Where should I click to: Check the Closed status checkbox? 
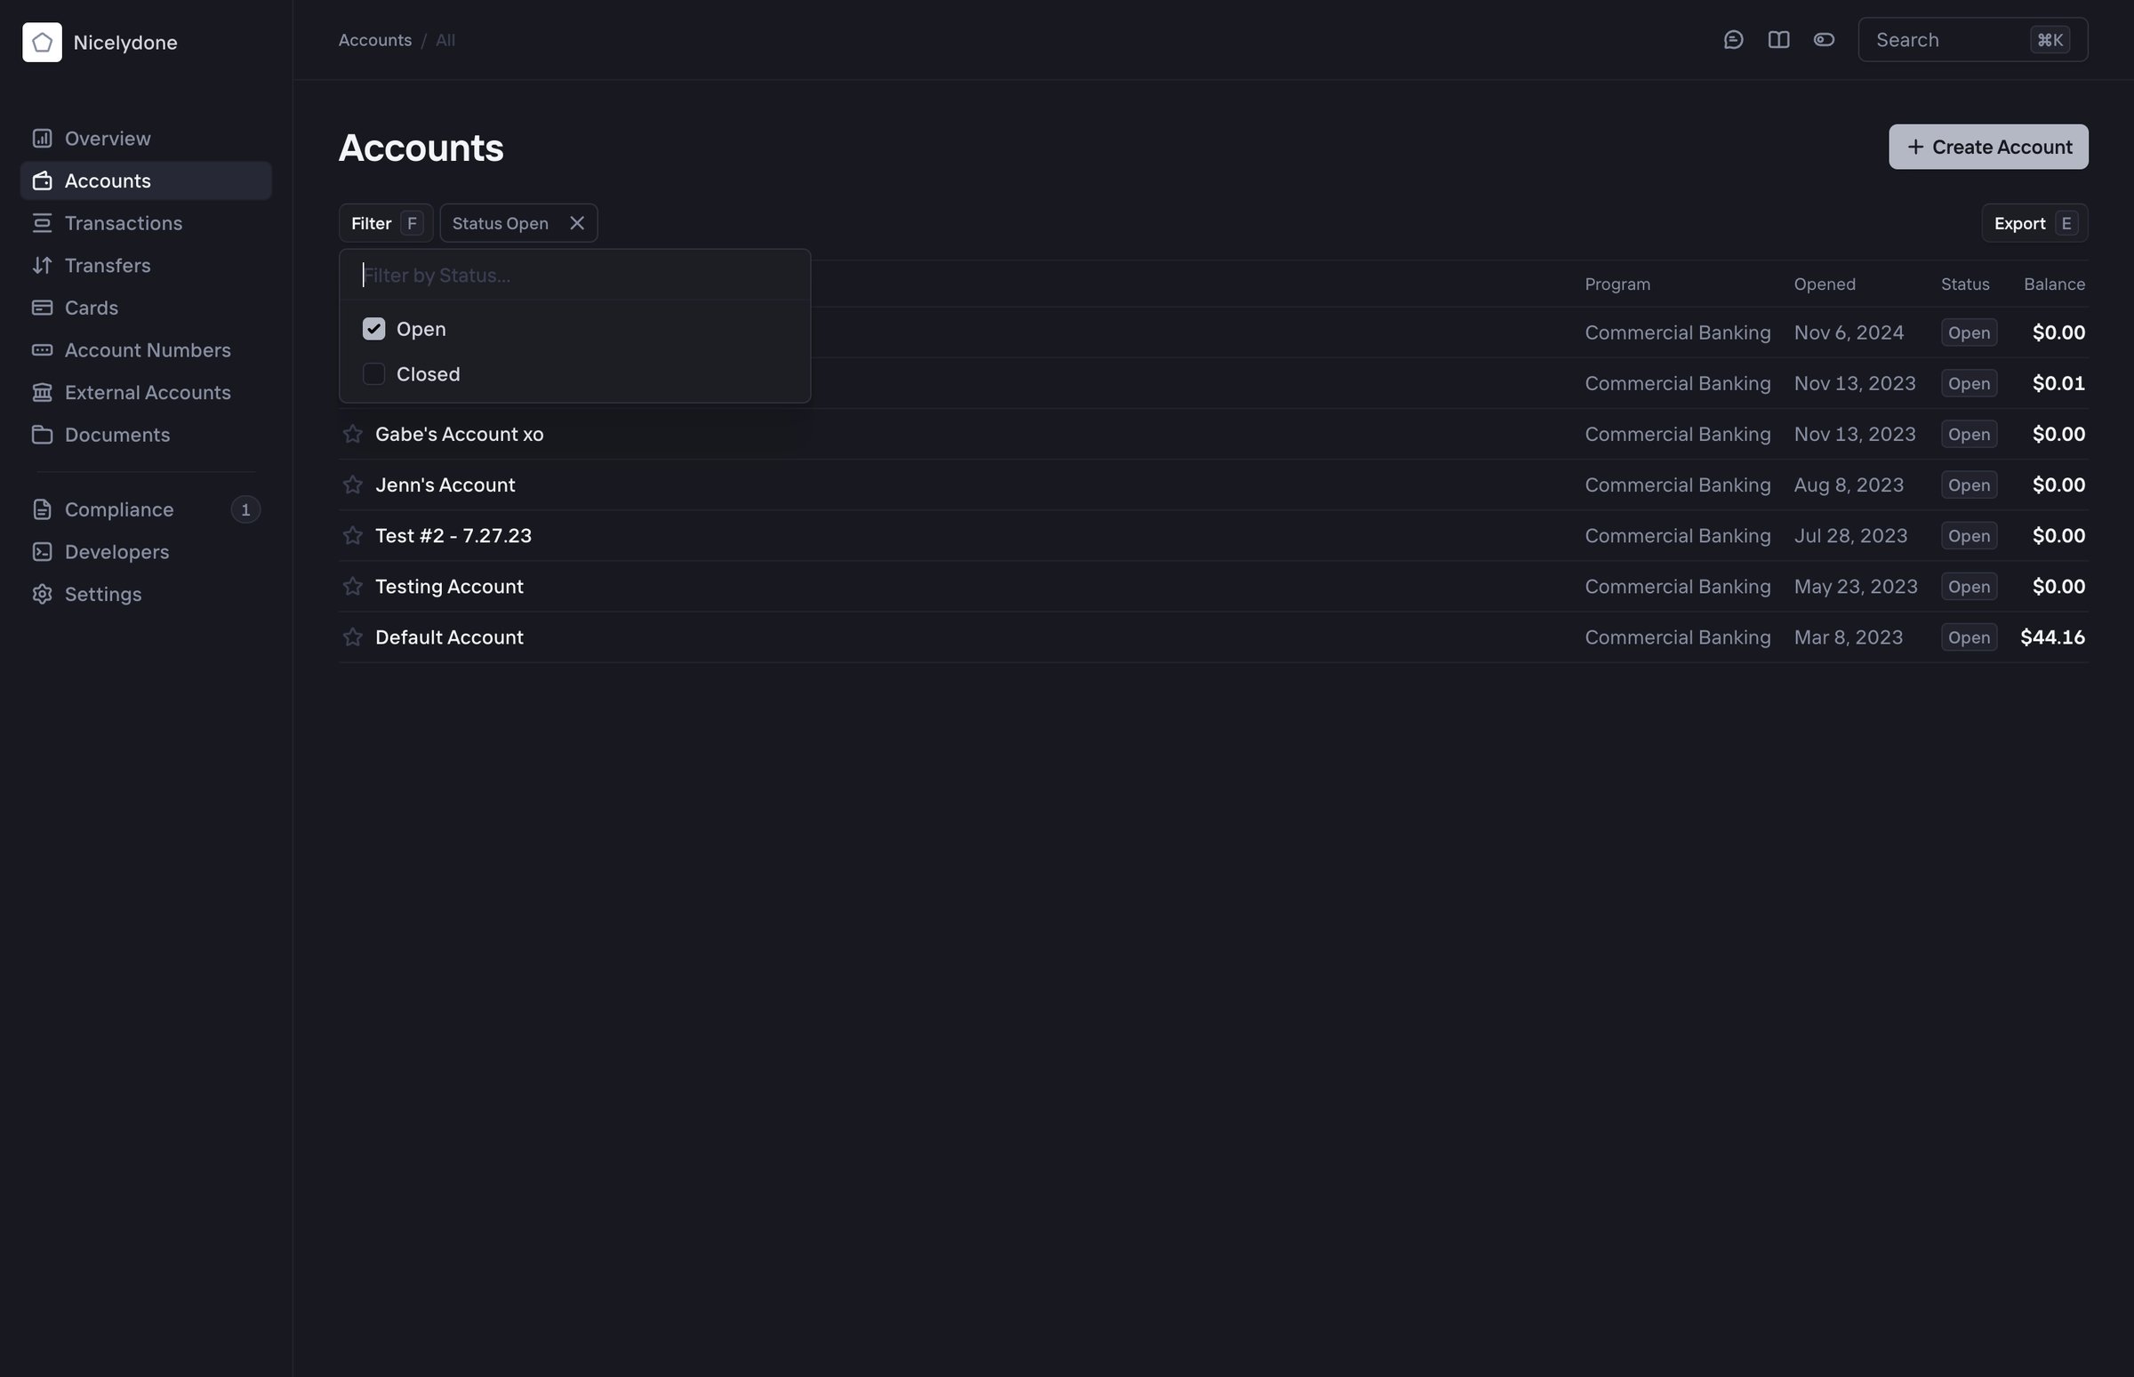coord(373,373)
